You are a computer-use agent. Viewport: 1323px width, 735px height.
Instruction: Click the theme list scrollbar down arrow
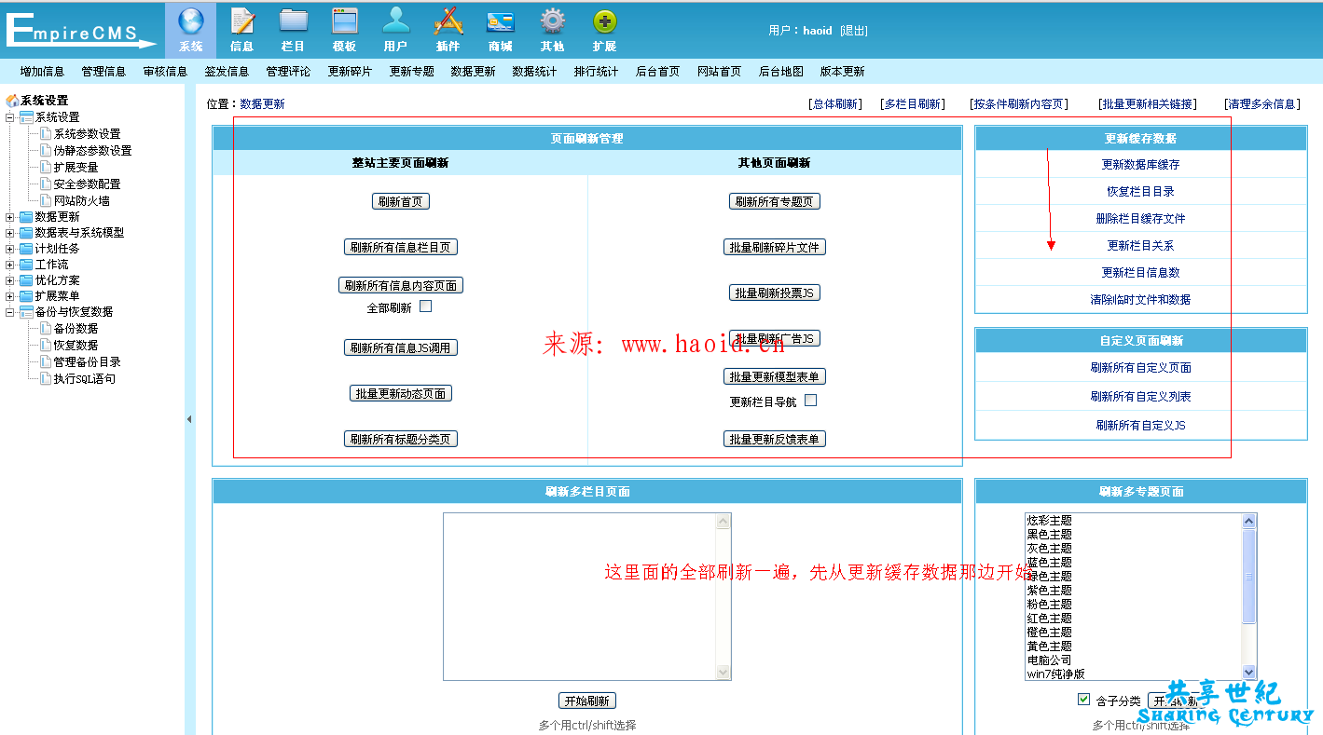point(1249,674)
